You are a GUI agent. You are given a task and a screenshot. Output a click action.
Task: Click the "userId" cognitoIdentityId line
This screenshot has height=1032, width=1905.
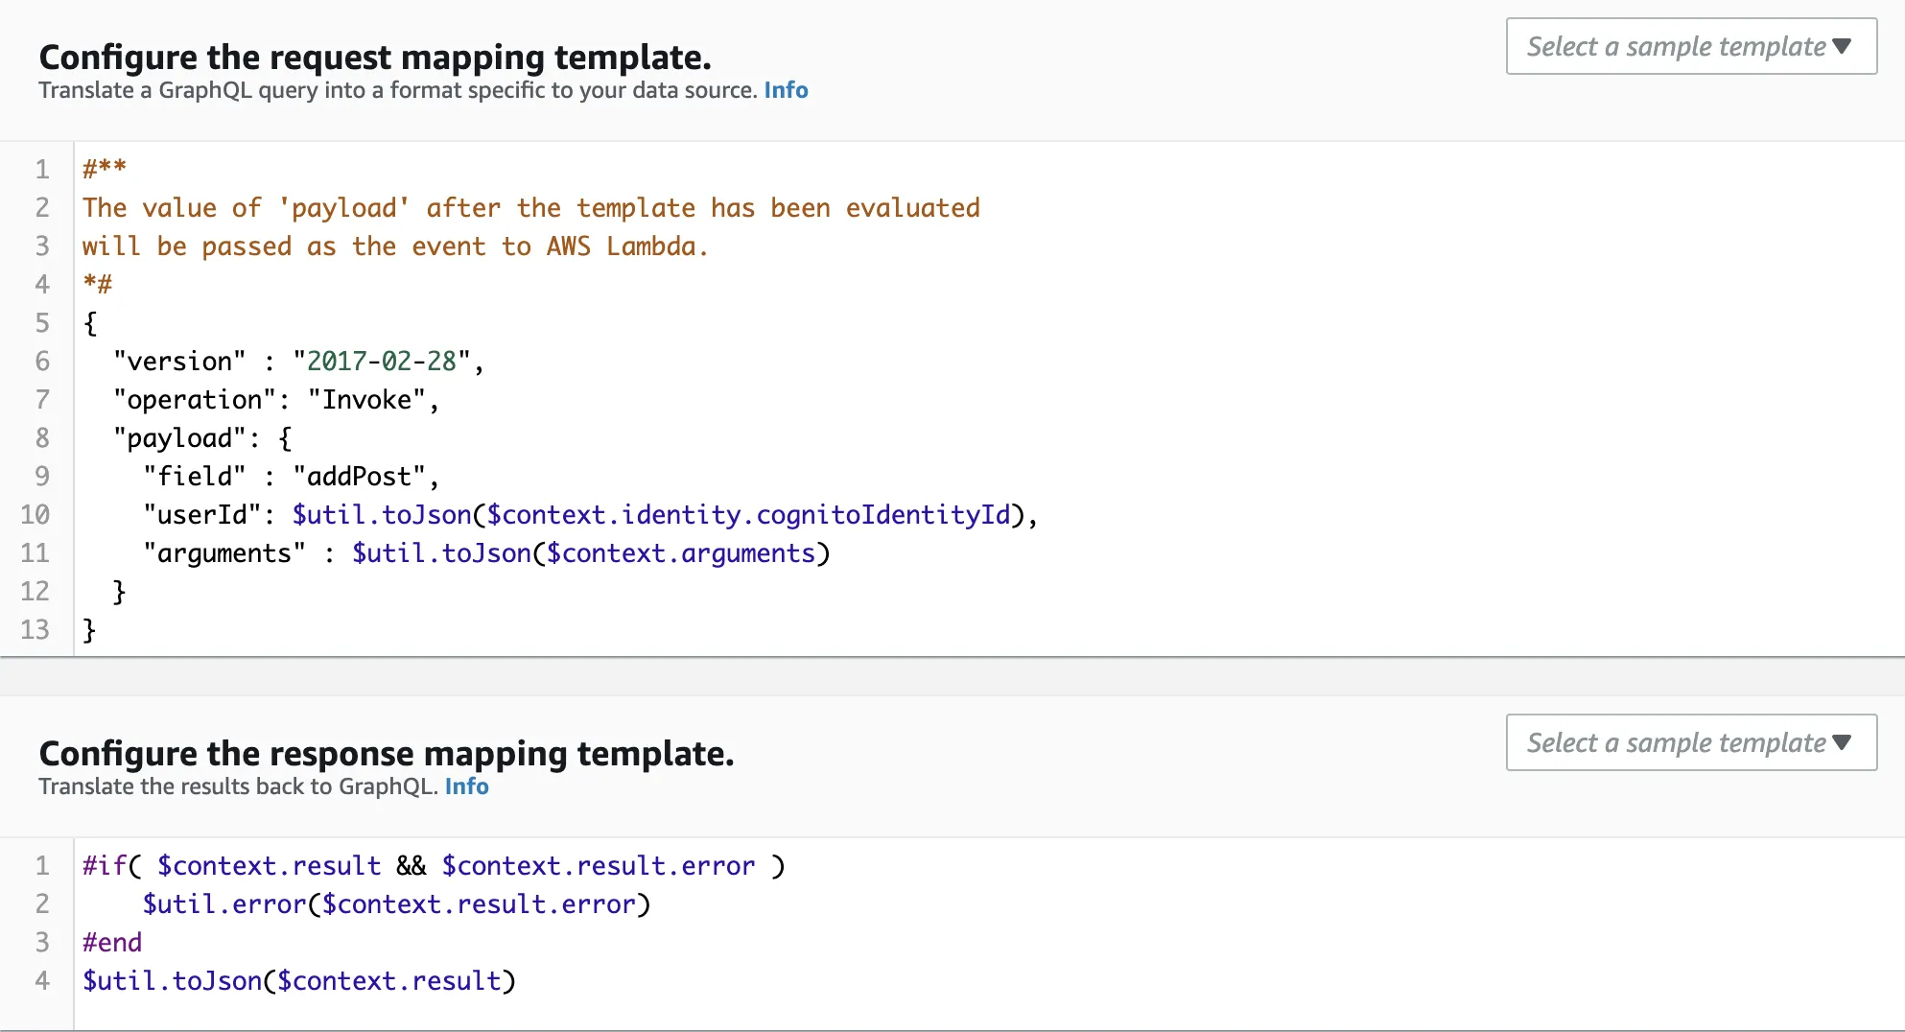click(x=589, y=515)
